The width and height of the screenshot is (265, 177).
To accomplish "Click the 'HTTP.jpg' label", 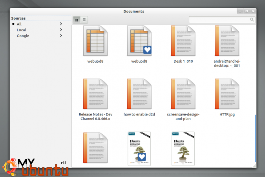I will click(227, 114).
